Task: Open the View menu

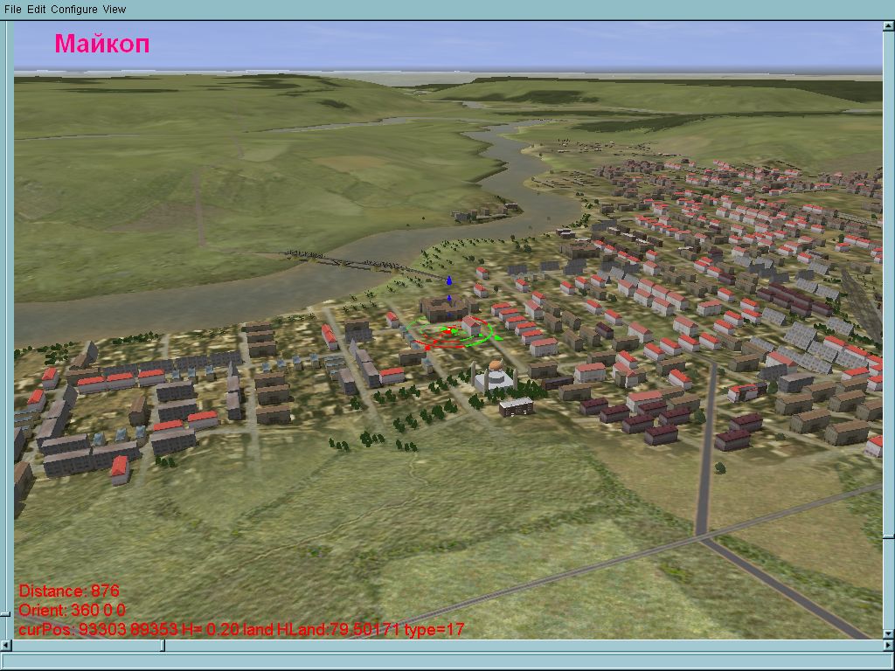Action: pyautogui.click(x=114, y=9)
